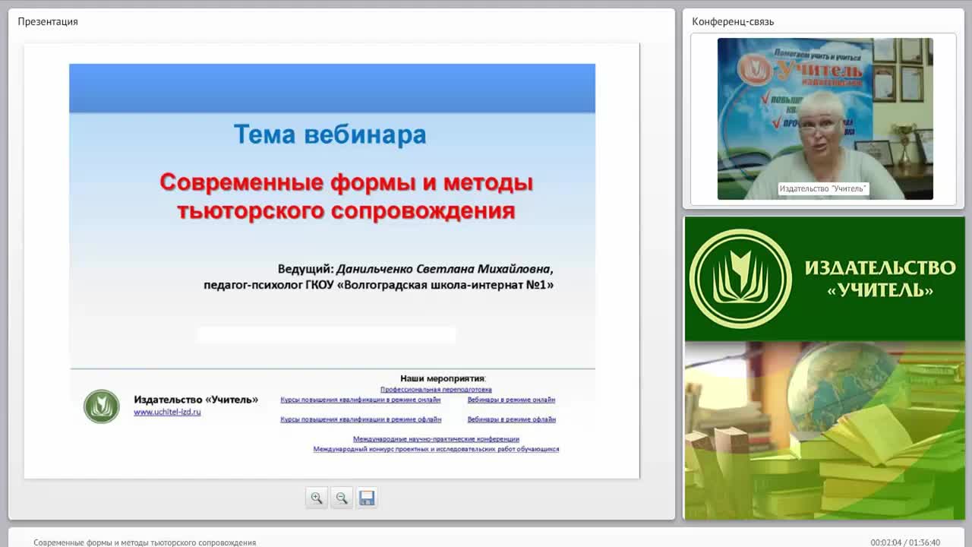Click the presenter webcam video
The height and width of the screenshot is (547, 972).
(x=825, y=119)
